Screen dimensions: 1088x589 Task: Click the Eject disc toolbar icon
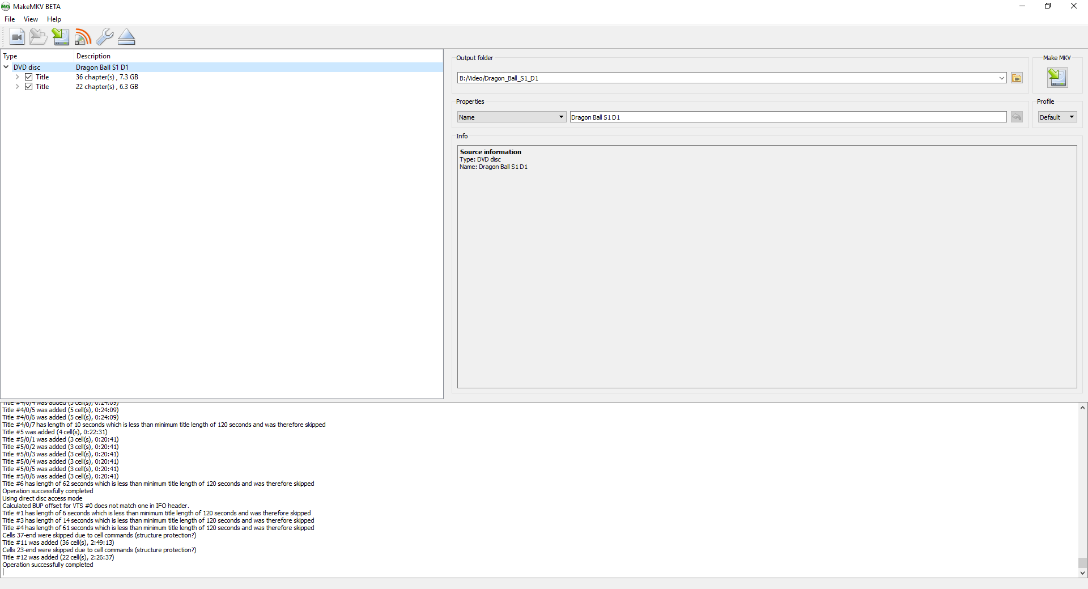pos(127,37)
